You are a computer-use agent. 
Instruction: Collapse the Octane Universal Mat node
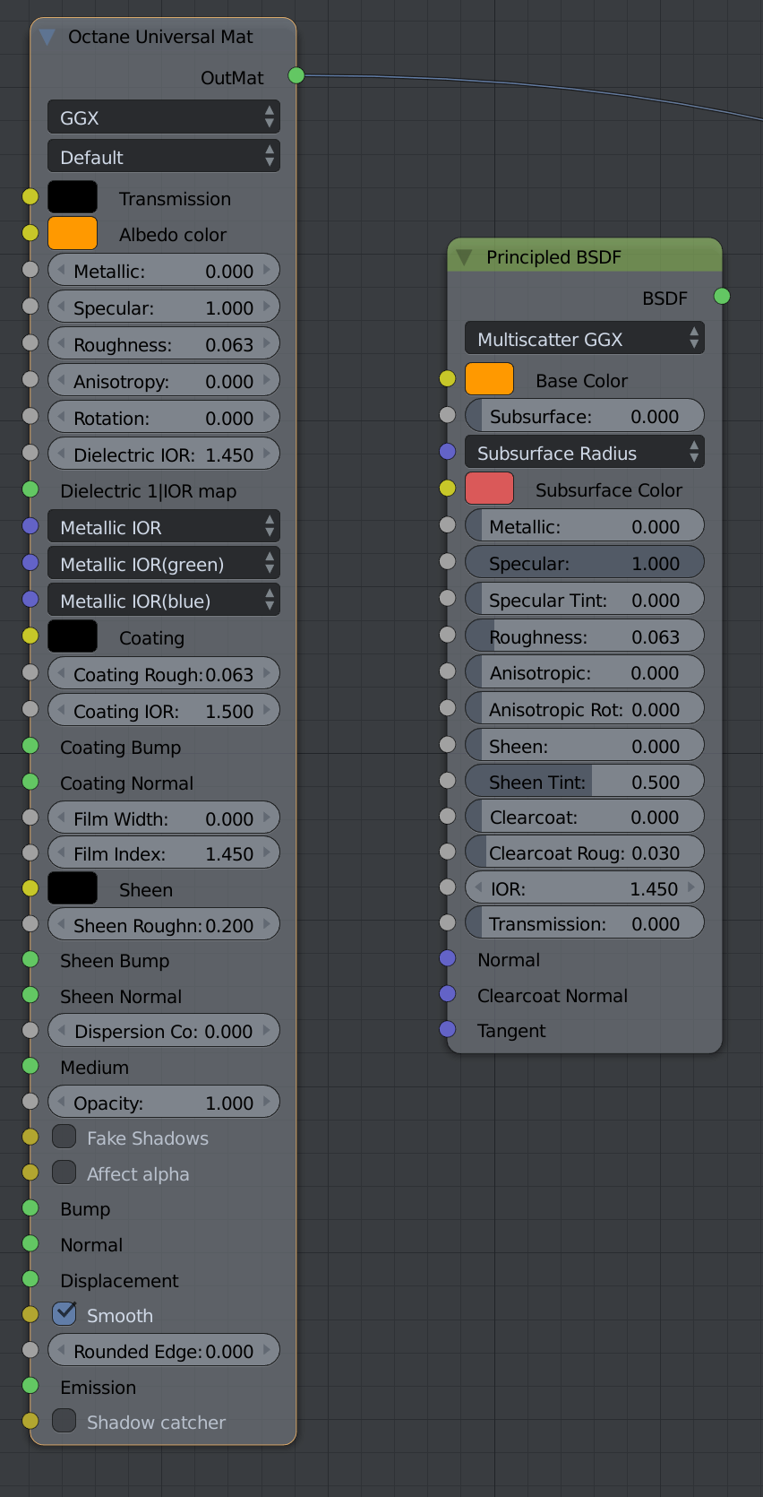click(47, 37)
